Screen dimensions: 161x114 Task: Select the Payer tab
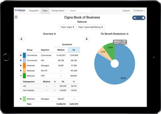(45, 10)
